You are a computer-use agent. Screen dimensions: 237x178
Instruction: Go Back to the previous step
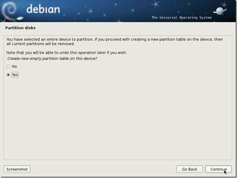click(x=190, y=169)
